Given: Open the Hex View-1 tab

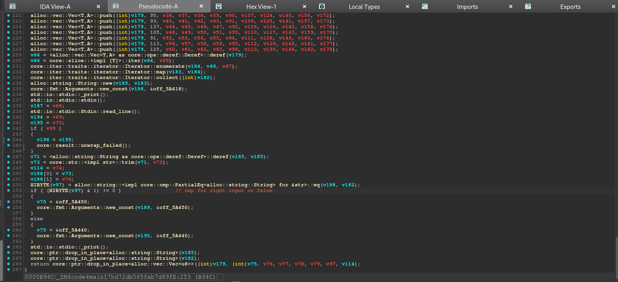Looking at the screenshot, I should pyautogui.click(x=261, y=6).
